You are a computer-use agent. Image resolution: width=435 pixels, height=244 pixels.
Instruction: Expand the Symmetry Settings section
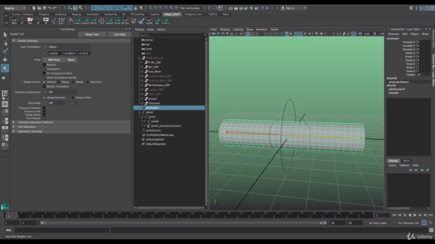coord(14,131)
